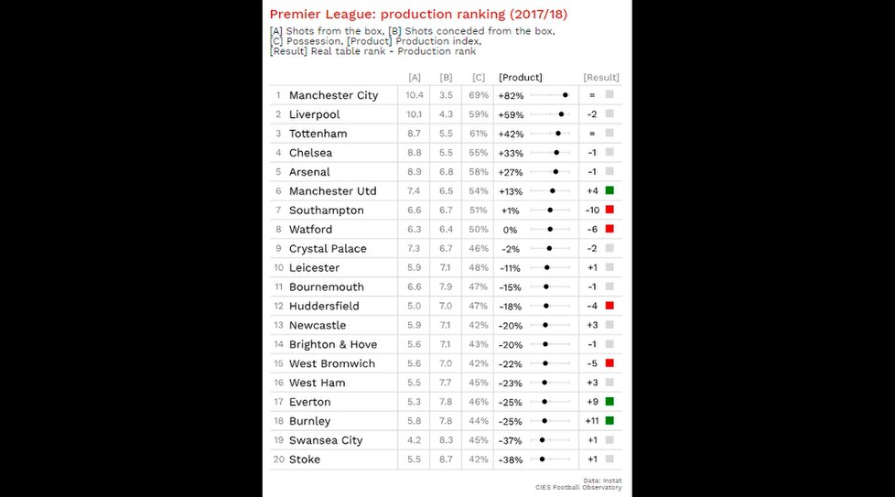This screenshot has width=895, height=497.
Task: Click the [C] column header
Action: click(x=479, y=78)
